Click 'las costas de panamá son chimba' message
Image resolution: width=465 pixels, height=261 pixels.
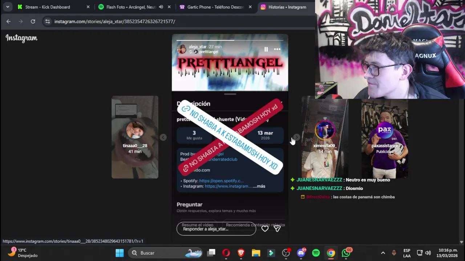point(348,197)
